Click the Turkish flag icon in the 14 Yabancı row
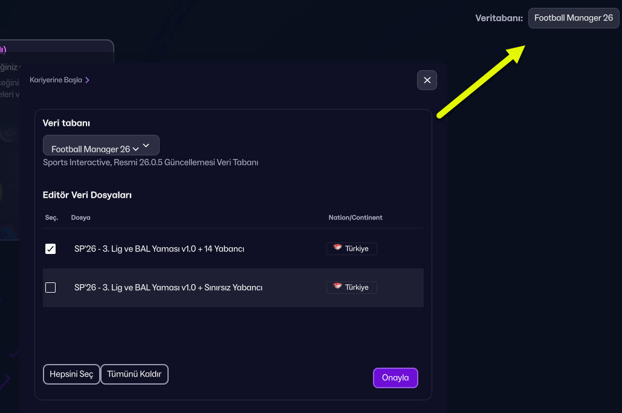Viewport: 622px width, 413px height. 337,249
